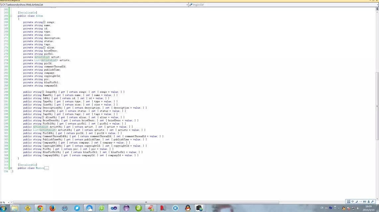Click the SongsObj property on line 288
This screenshot has height=212, width=379.
coord(51,92)
